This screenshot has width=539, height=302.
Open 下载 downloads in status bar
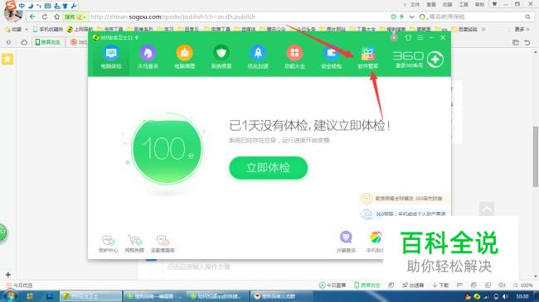(x=440, y=285)
